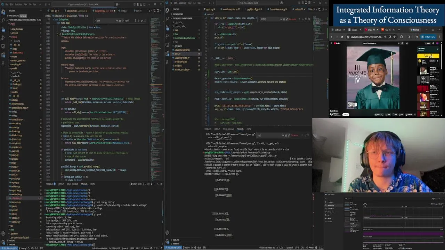Open Remote Explorer in left VS Code window
This screenshot has width=445, height=250.
pyautogui.click(x=3, y=46)
